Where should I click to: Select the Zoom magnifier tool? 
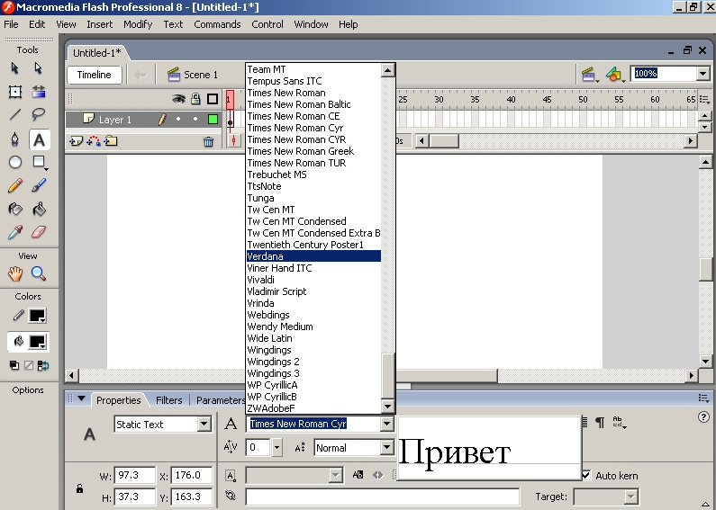39,273
